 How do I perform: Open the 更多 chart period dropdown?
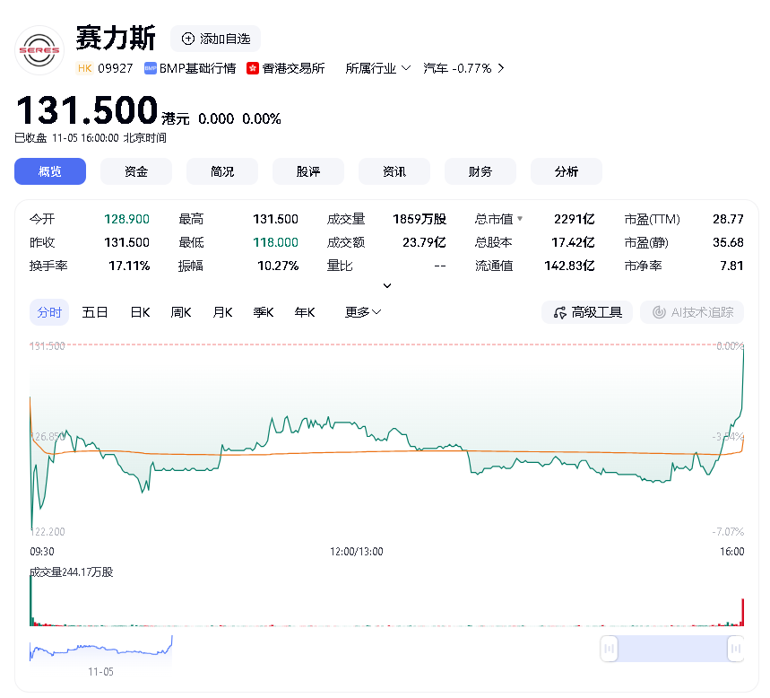(x=363, y=312)
